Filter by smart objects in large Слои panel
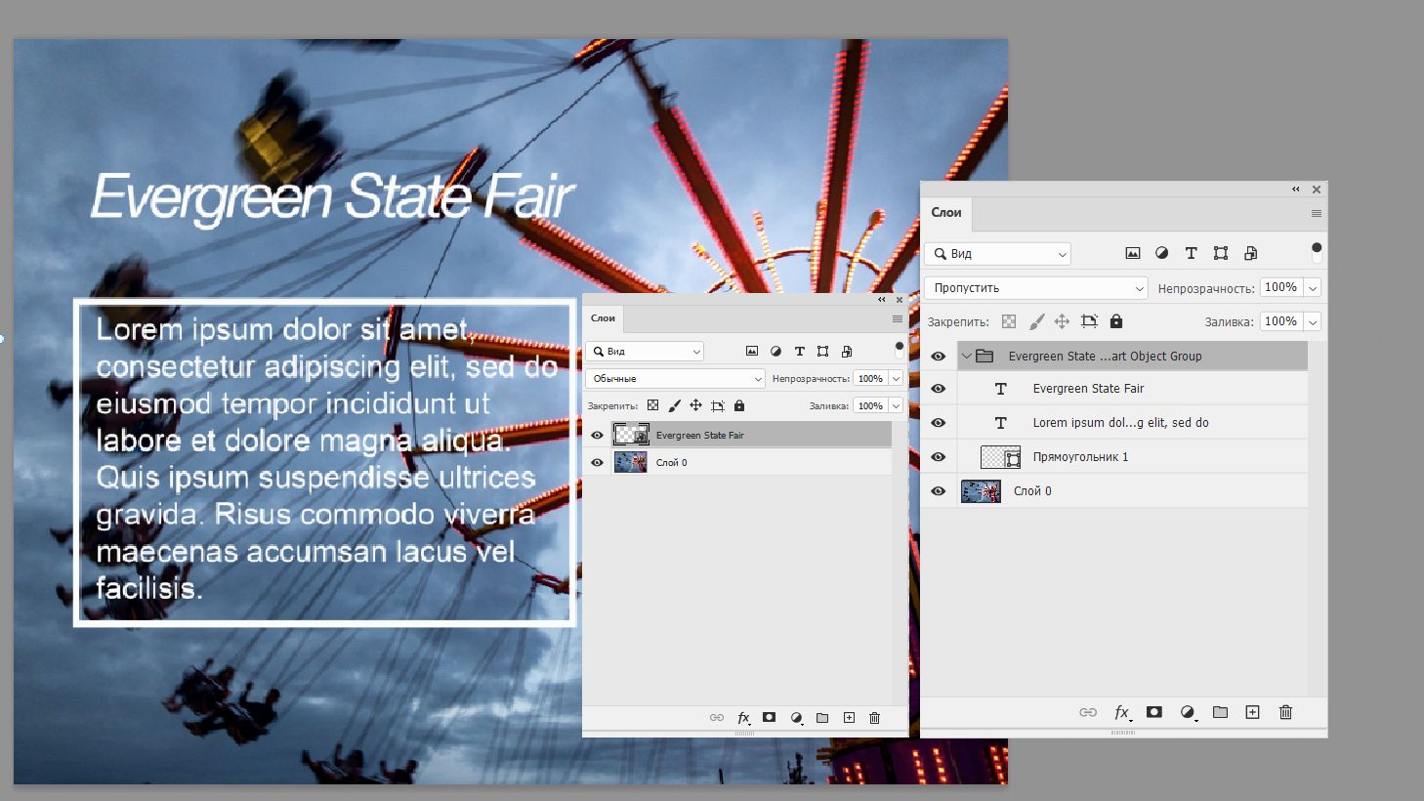Screen dimensions: 1424x801 coord(1250,253)
